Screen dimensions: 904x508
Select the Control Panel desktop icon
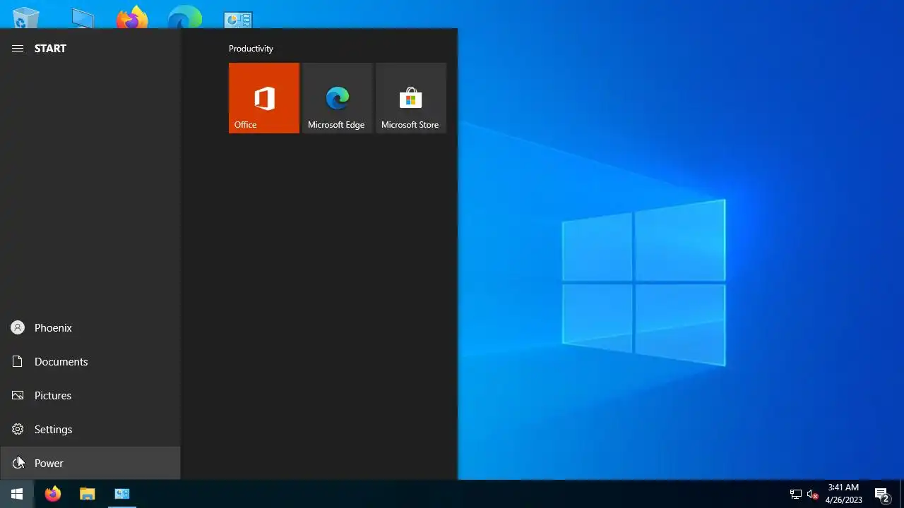point(238,19)
